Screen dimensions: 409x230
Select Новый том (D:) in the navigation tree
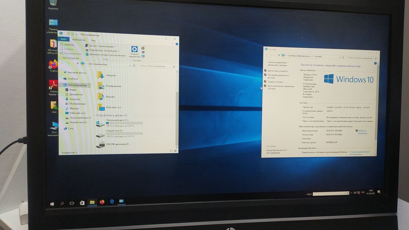[76, 123]
